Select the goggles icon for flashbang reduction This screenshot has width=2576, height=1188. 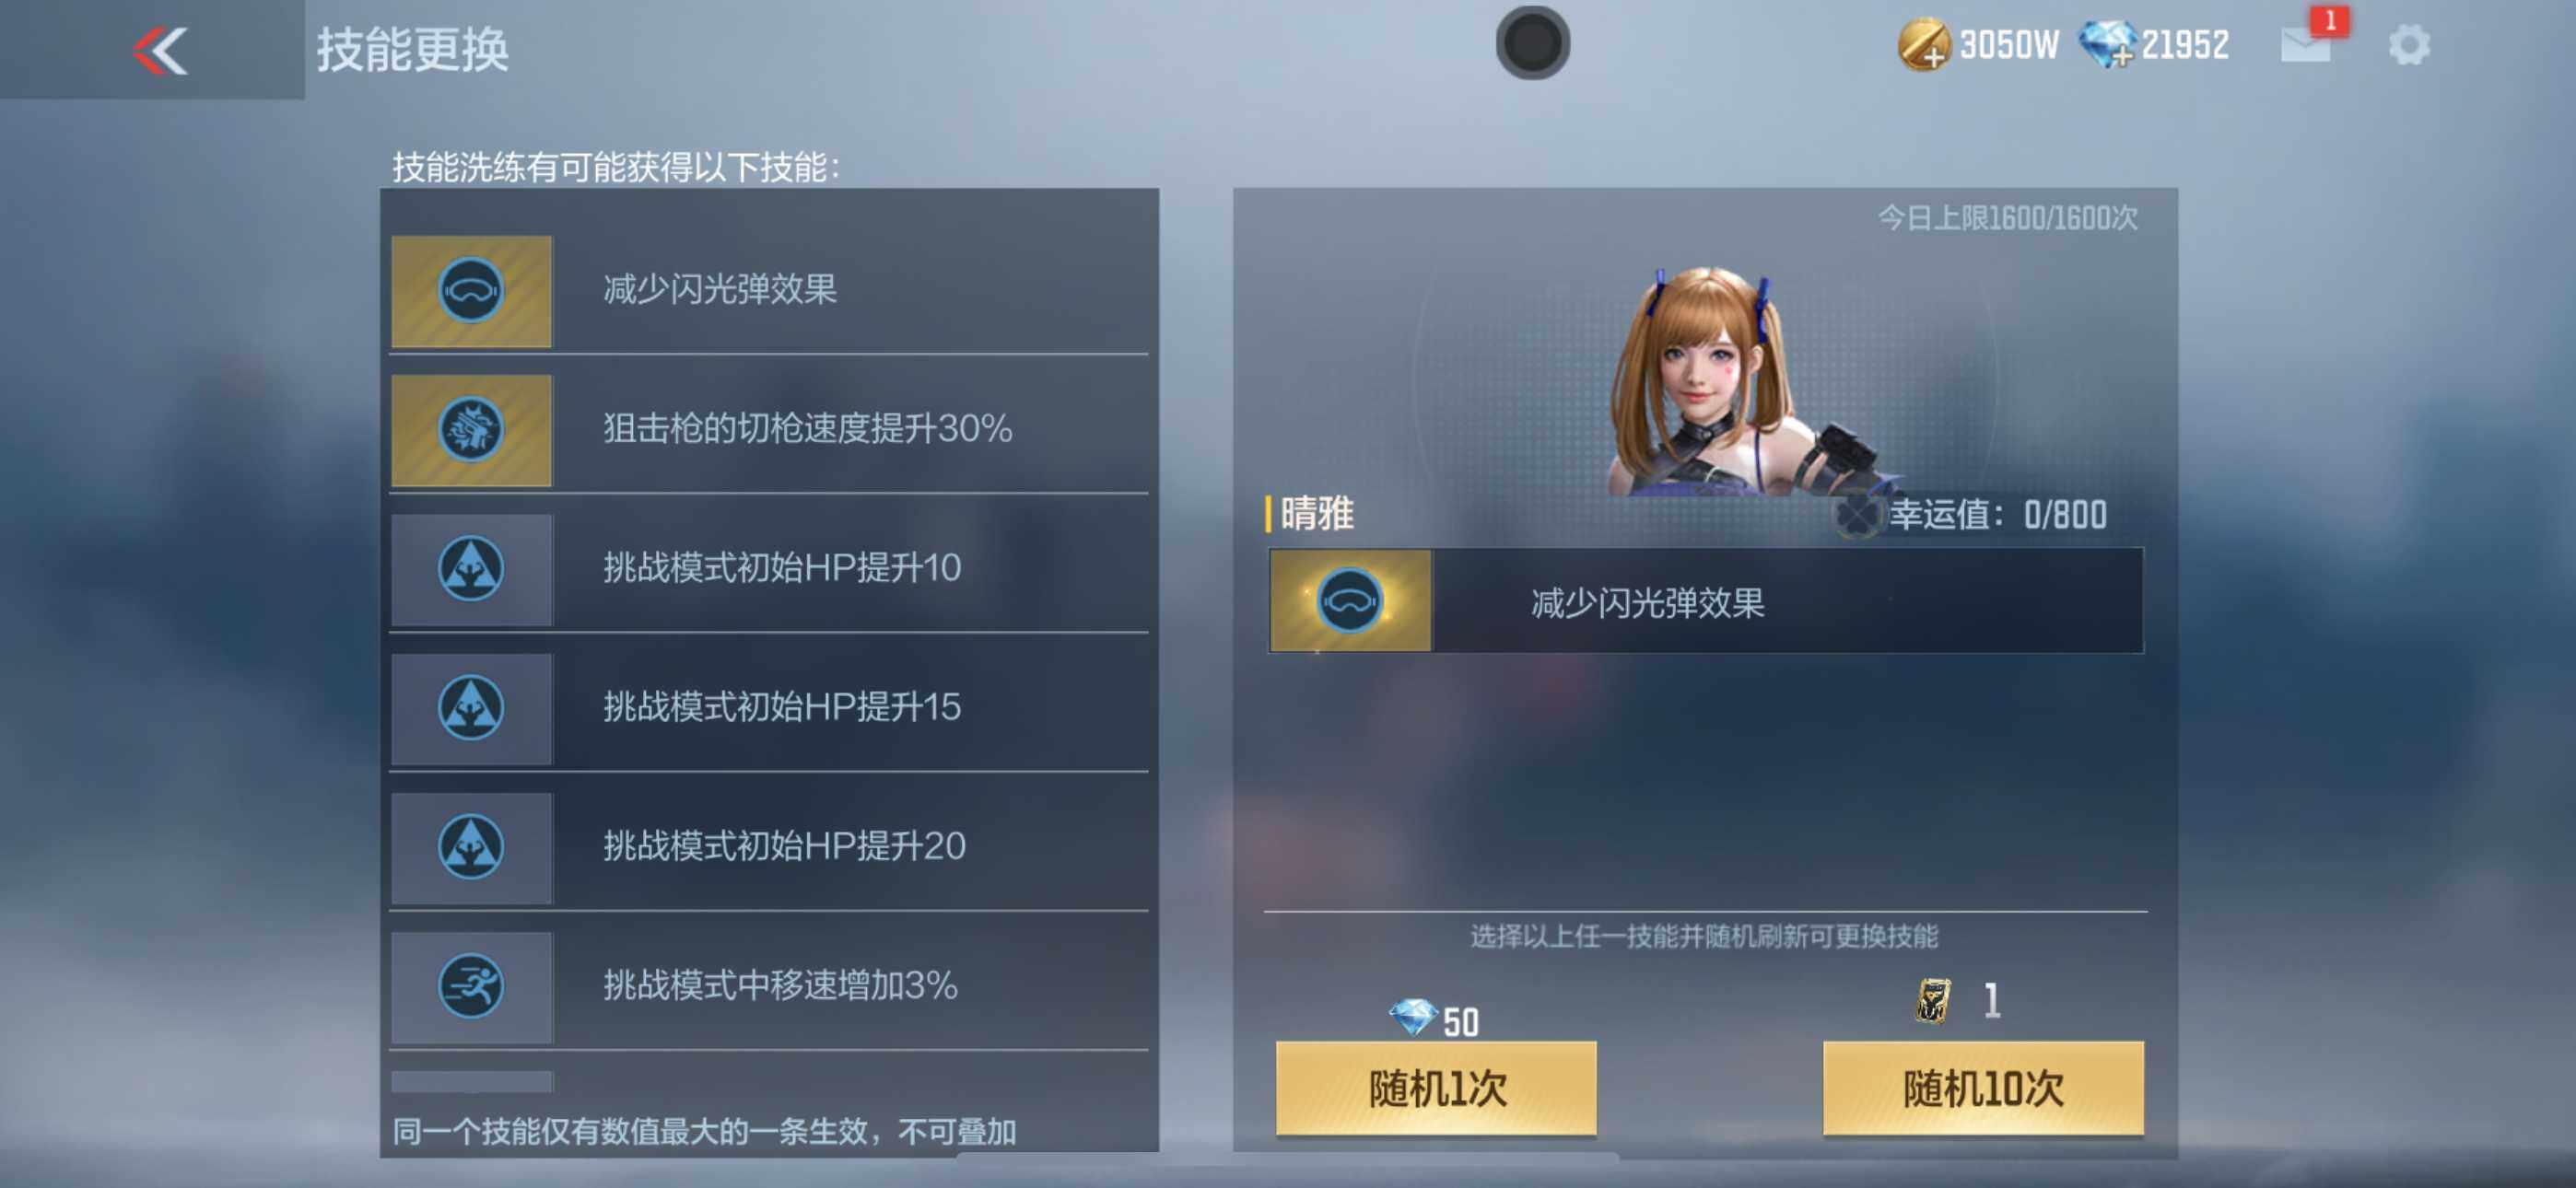471,291
